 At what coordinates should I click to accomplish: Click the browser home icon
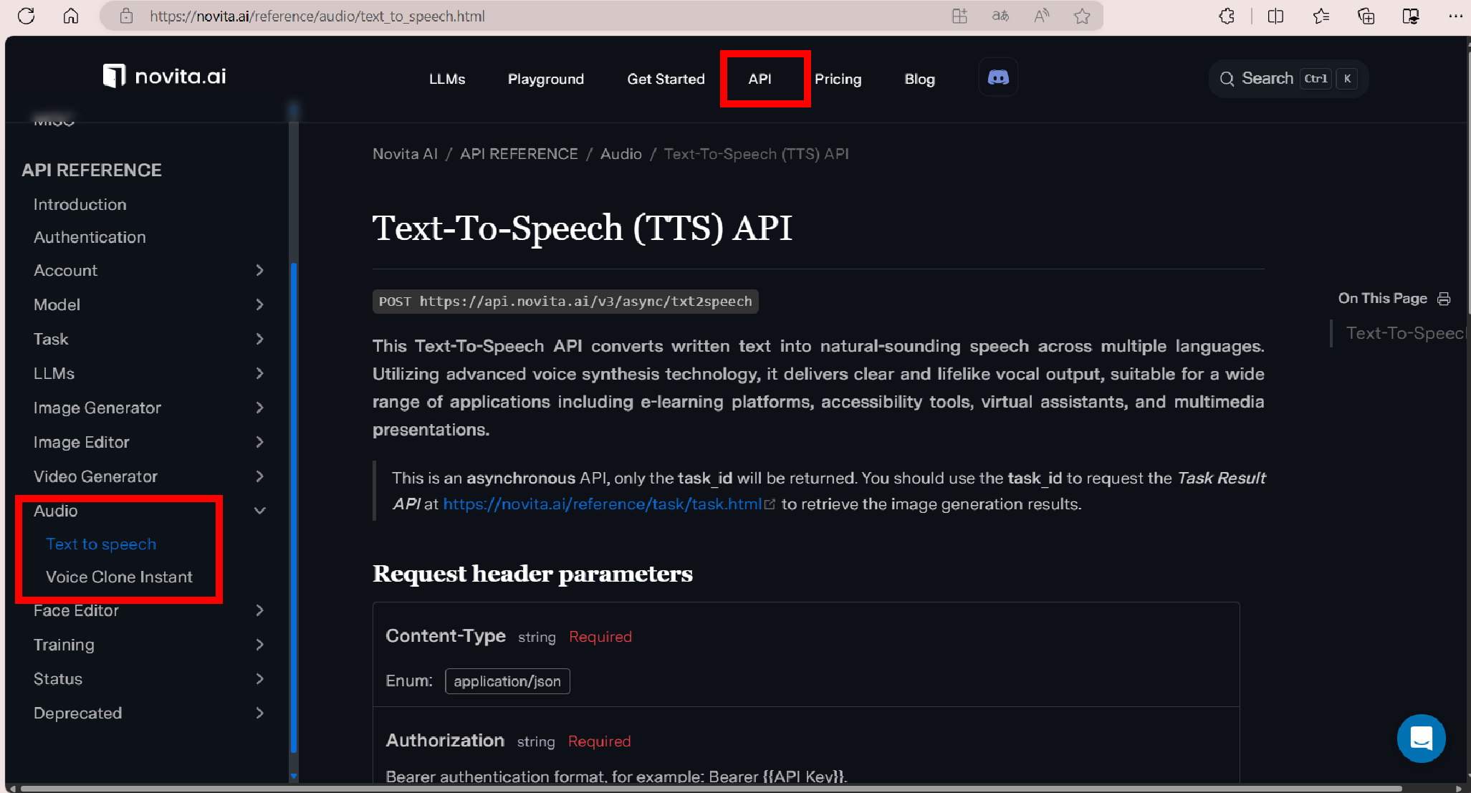[71, 16]
